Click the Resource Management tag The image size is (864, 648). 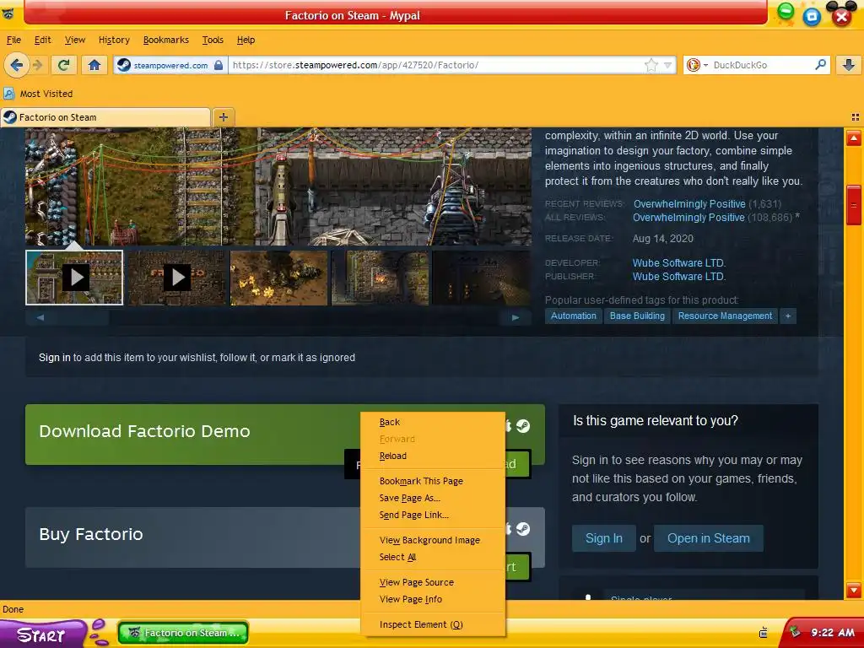click(x=725, y=316)
